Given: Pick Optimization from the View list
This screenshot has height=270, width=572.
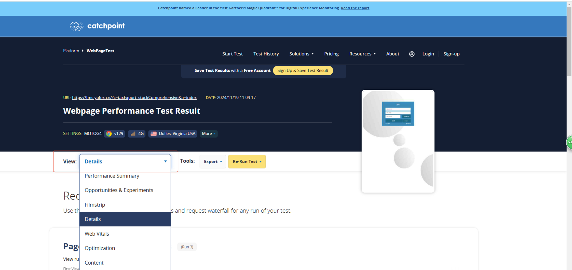Looking at the screenshot, I should pos(125,248).
